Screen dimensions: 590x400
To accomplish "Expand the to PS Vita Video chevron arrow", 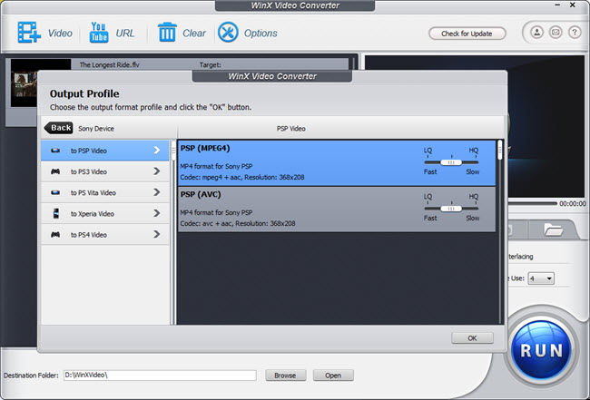I will coord(157,192).
